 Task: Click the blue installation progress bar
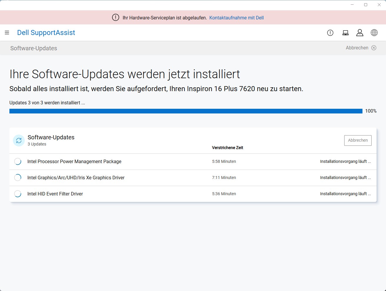tap(186, 111)
